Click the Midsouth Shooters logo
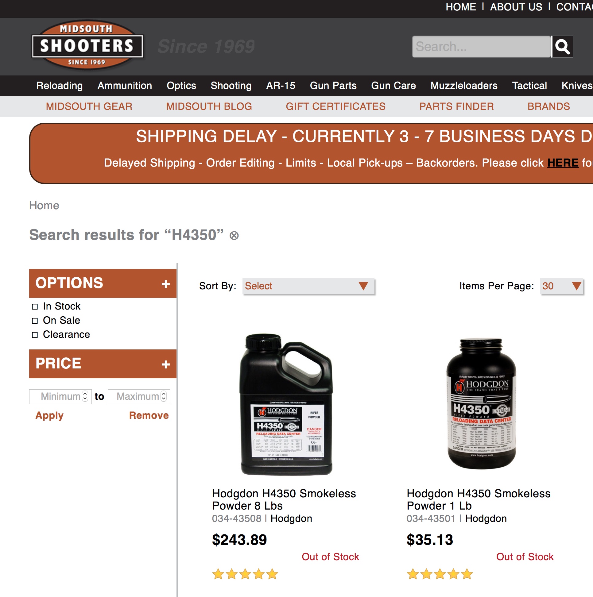This screenshot has width=593, height=597. [87, 45]
